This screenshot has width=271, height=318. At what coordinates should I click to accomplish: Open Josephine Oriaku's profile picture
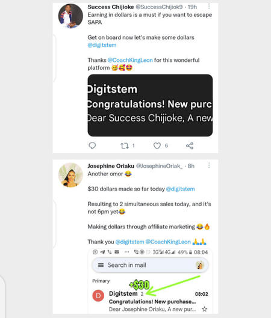click(x=70, y=175)
